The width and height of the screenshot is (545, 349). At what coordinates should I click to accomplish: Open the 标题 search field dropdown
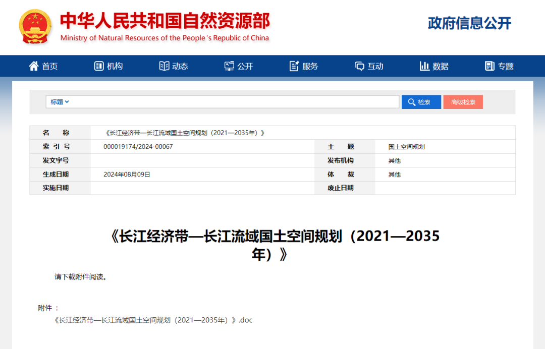coord(59,101)
